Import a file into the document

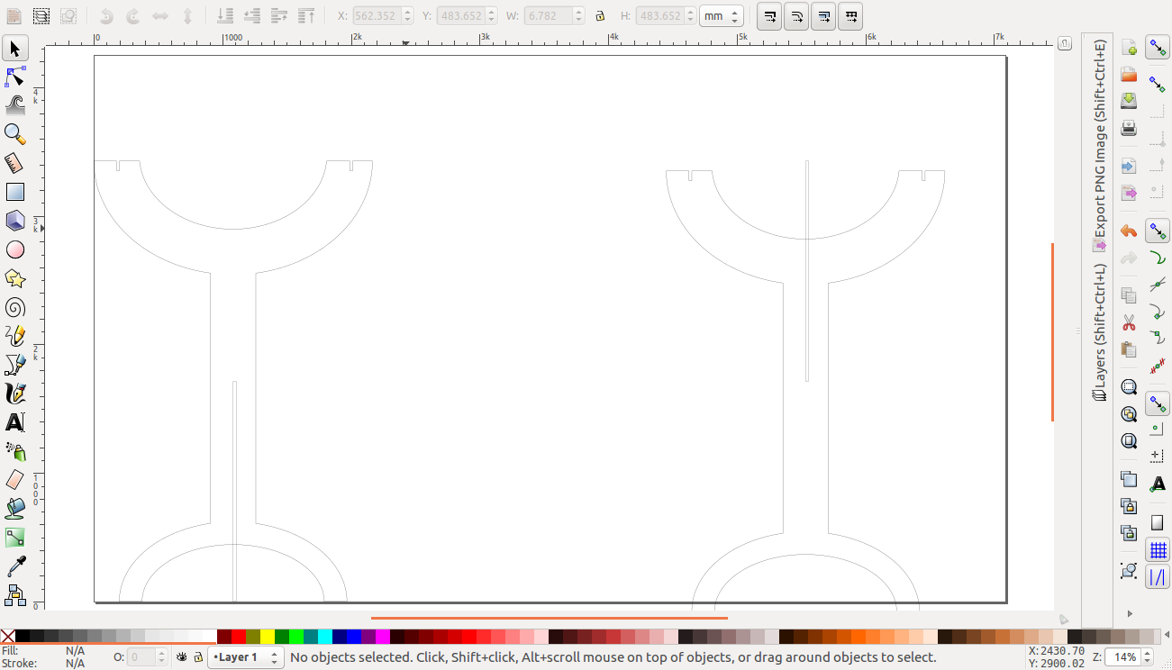(x=1129, y=167)
